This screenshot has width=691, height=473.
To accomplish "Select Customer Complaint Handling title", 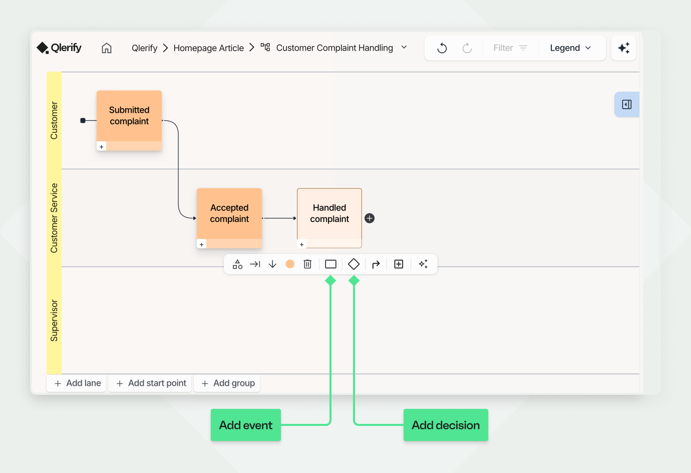I will [x=334, y=48].
